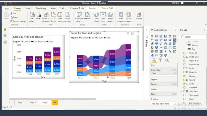Open more visuals via ellipsis in Visualizations

pyautogui.click(x=170, y=55)
